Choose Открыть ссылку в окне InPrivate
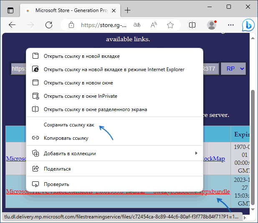 click(x=115, y=96)
